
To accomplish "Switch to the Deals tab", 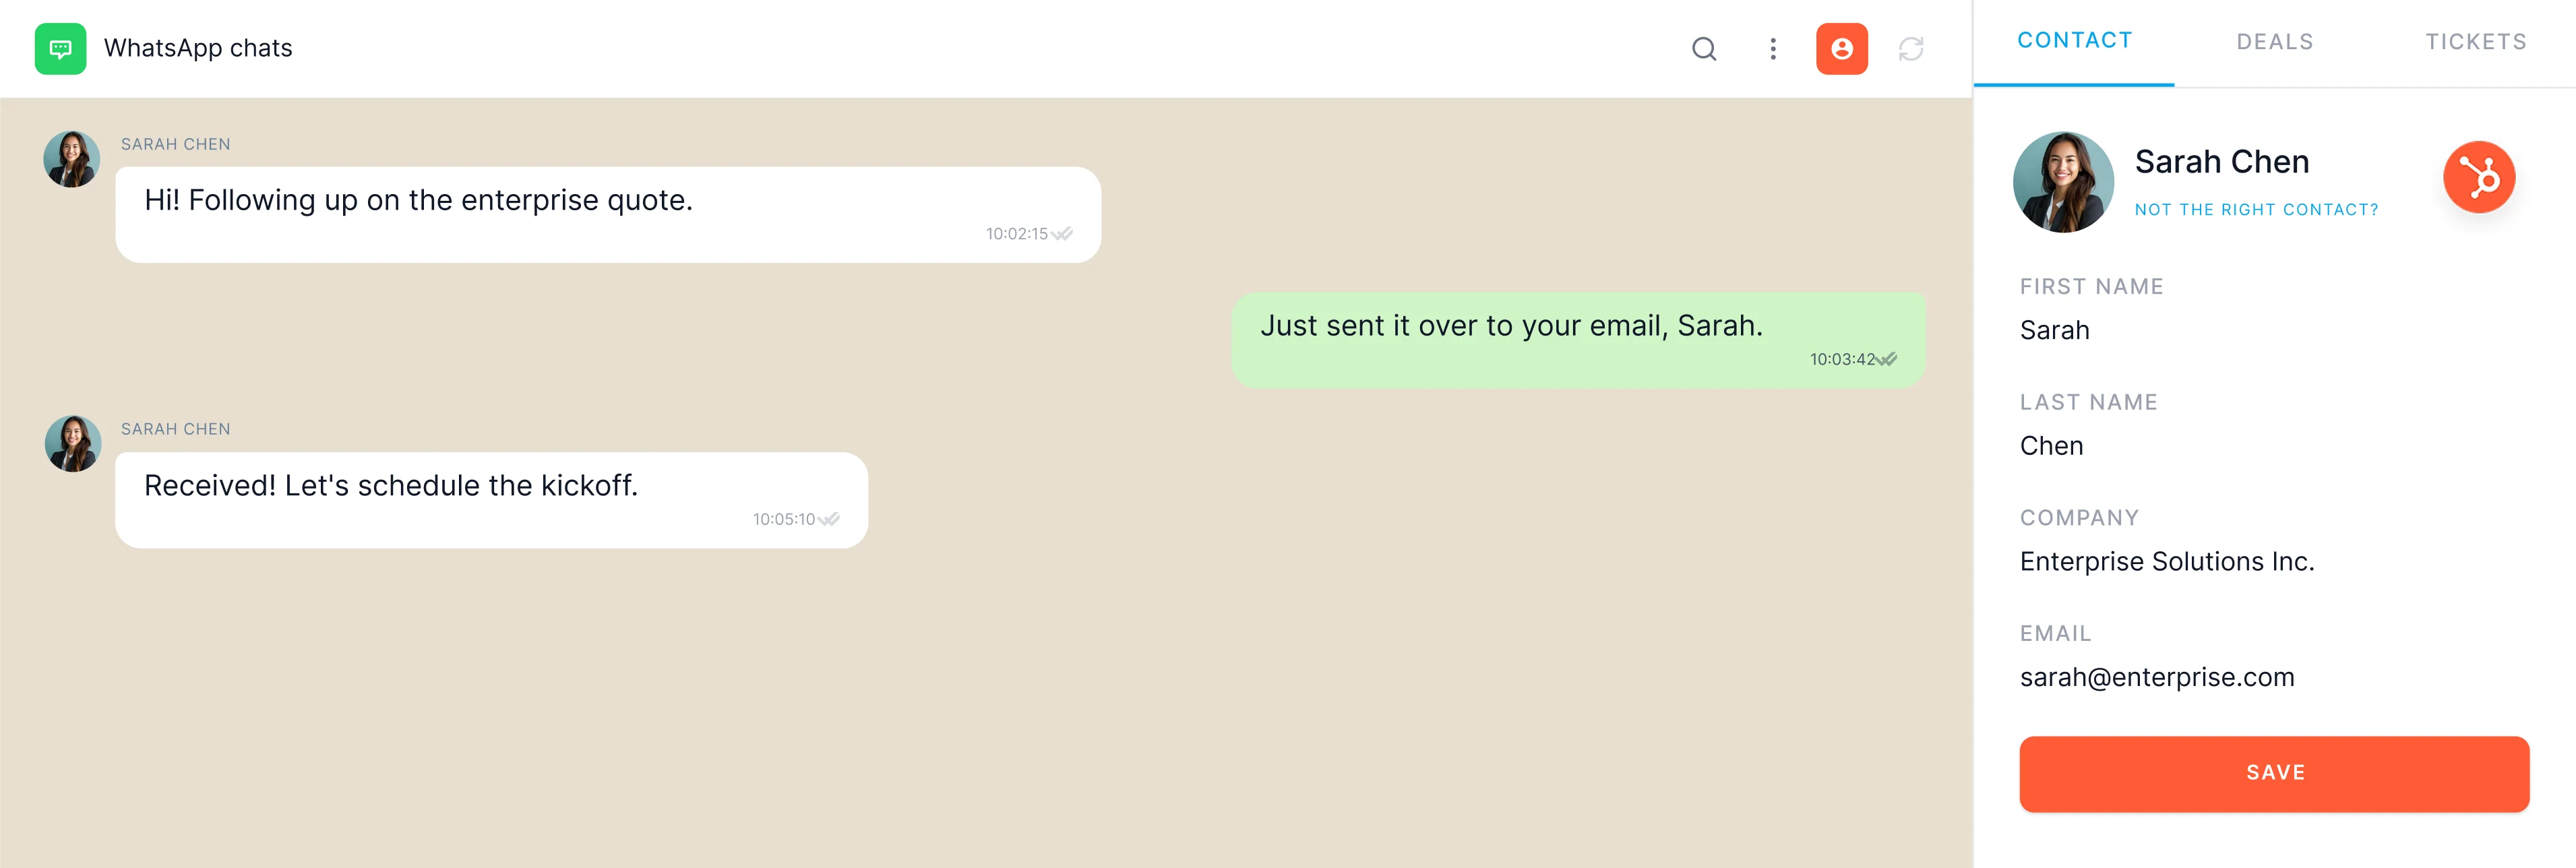I will (2274, 42).
